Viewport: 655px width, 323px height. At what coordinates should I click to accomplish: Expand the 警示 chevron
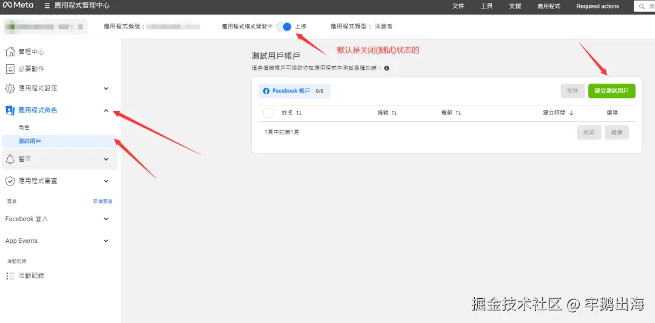(x=106, y=159)
